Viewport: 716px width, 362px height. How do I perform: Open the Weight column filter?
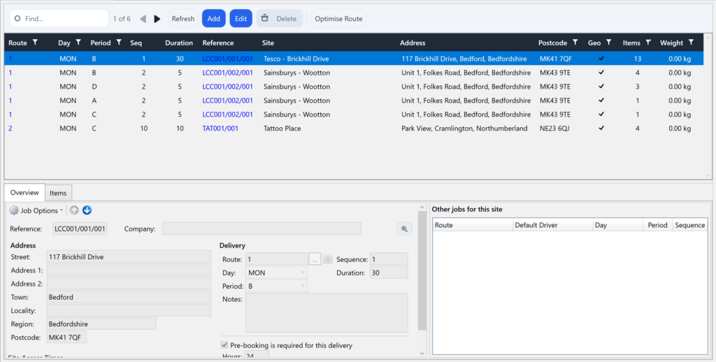click(x=691, y=43)
